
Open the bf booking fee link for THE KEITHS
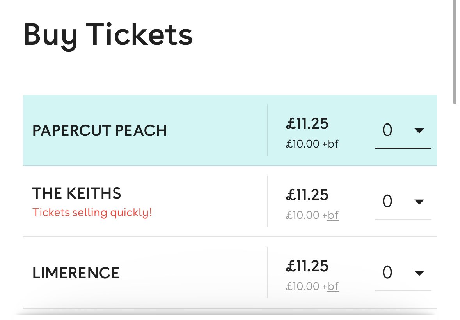coord(333,215)
